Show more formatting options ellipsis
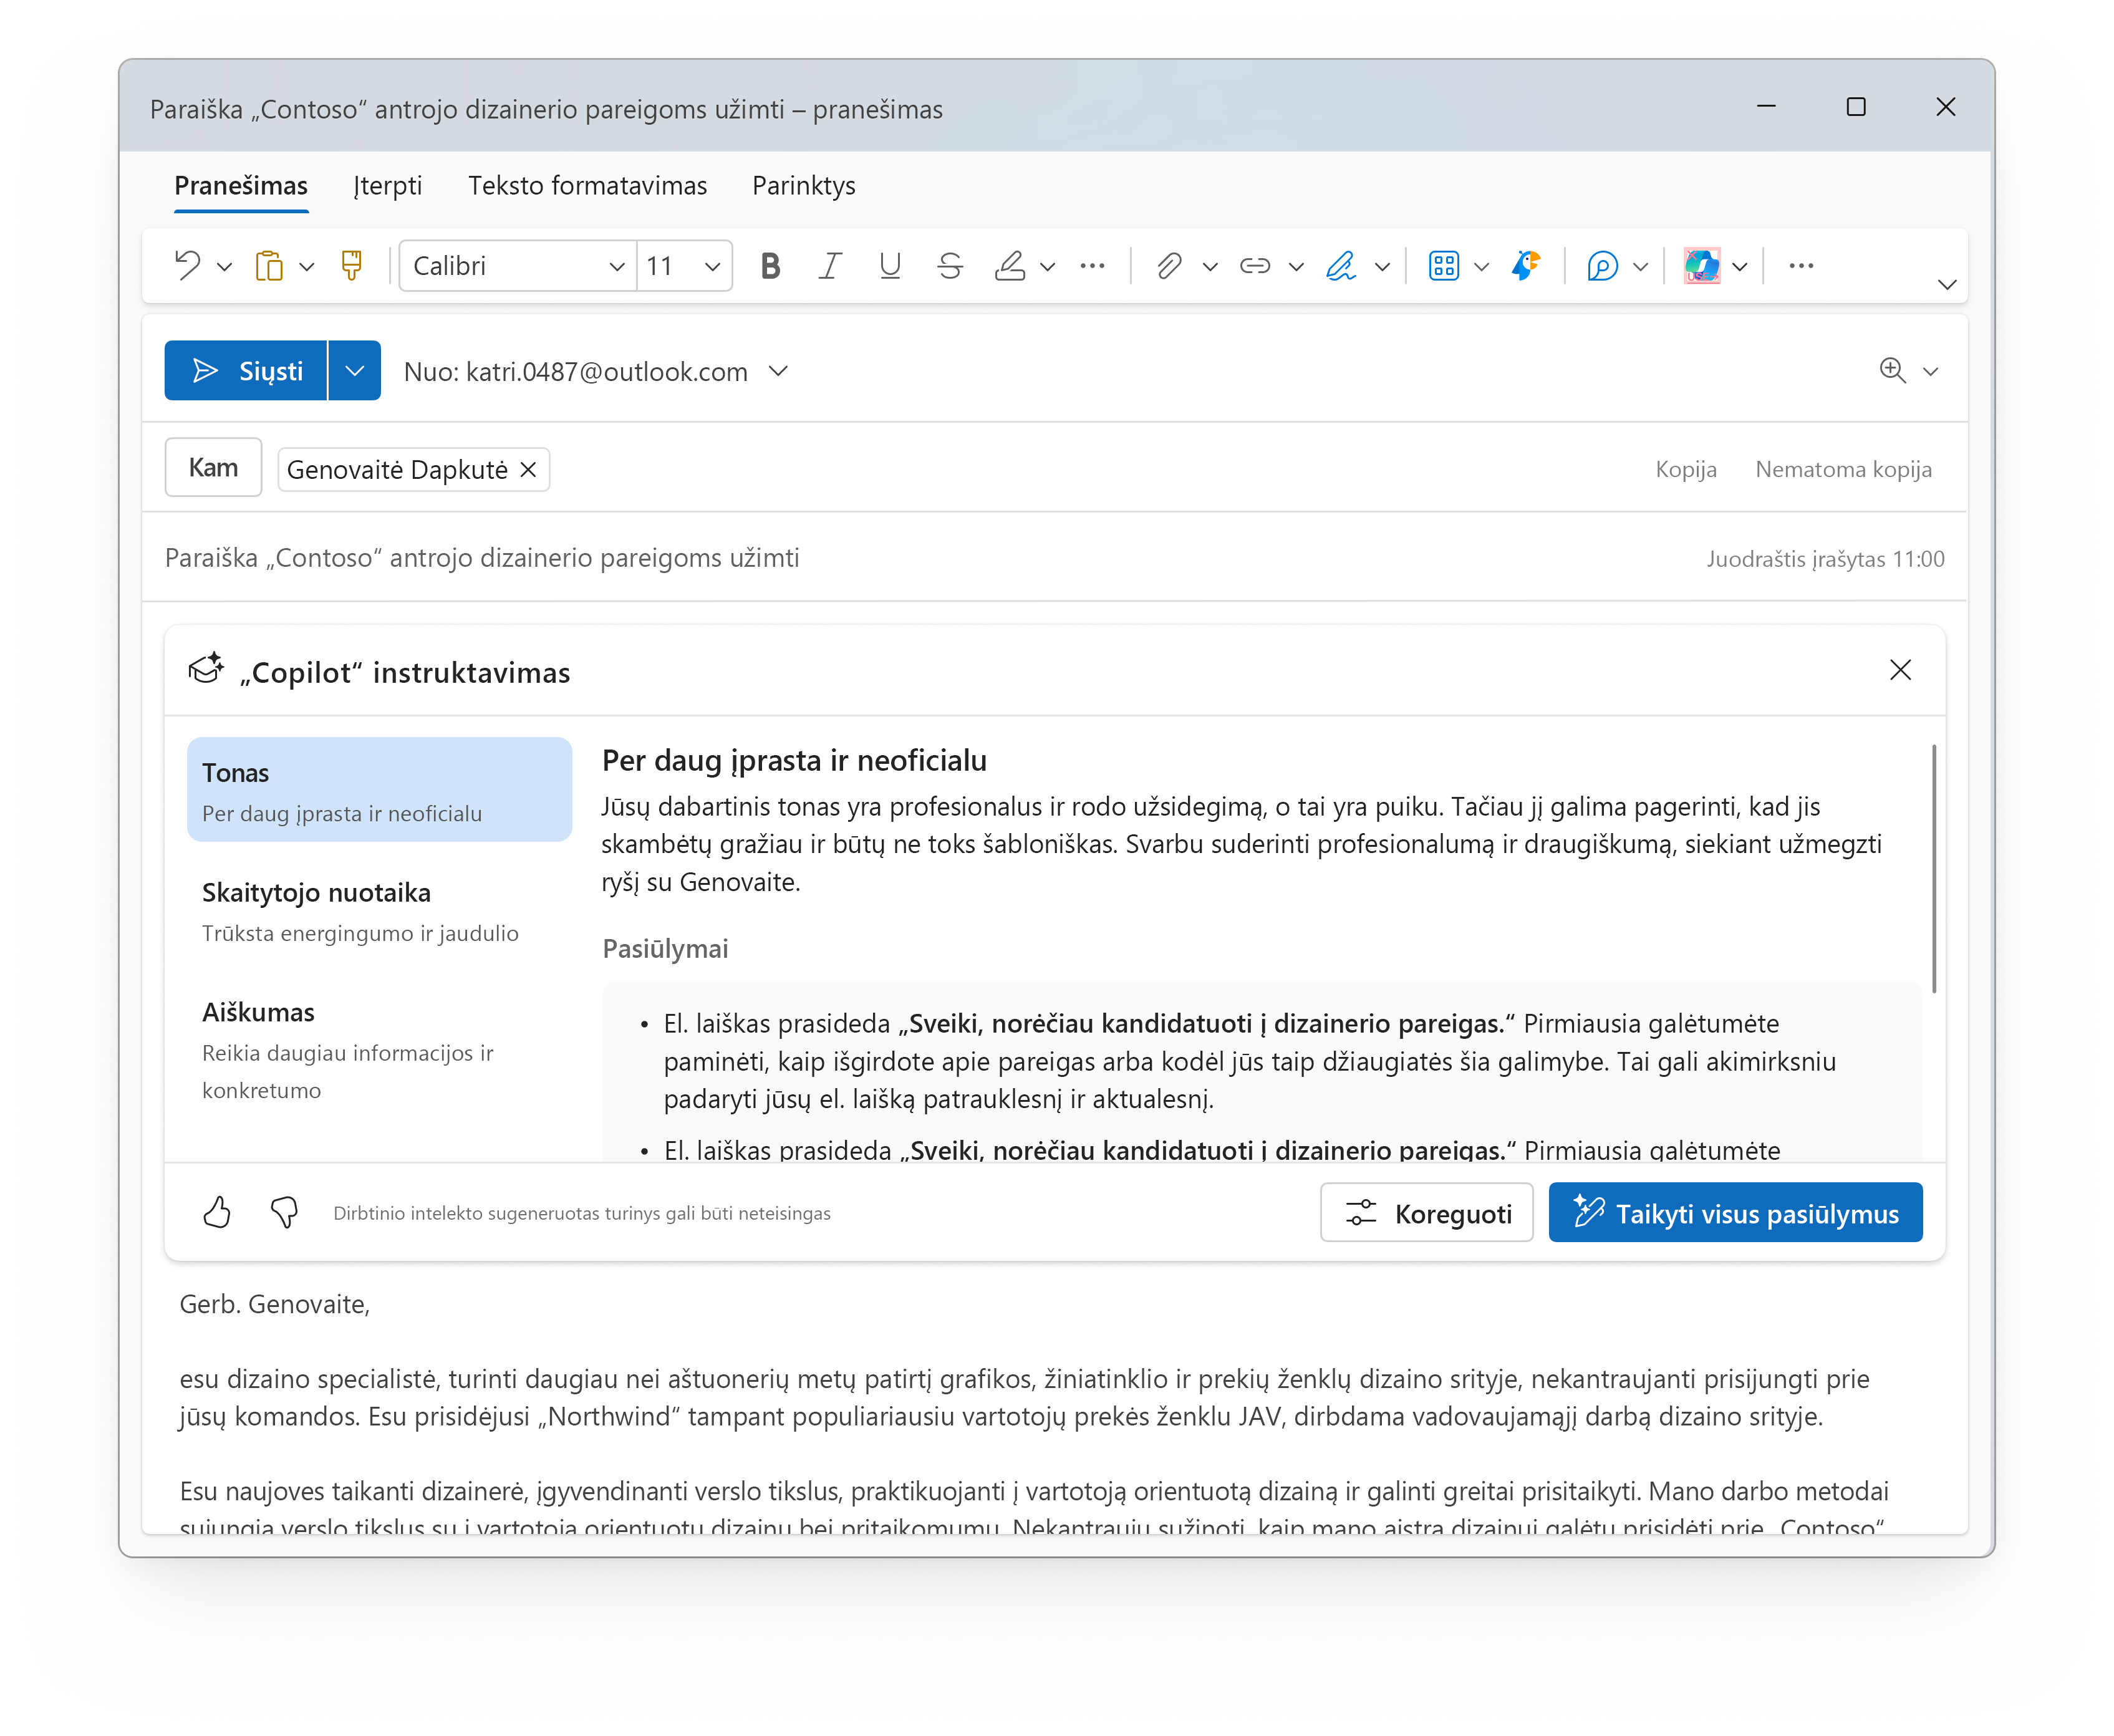 click(1093, 266)
